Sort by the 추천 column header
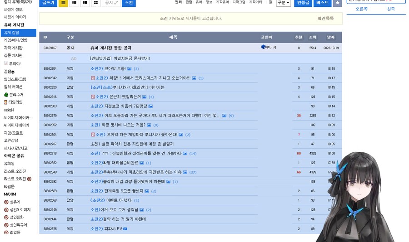Viewport: 409px width, 242px height. click(299, 37)
